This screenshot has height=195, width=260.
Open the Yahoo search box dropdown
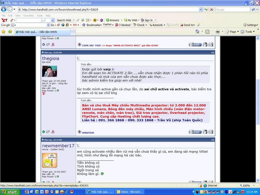(53, 20)
